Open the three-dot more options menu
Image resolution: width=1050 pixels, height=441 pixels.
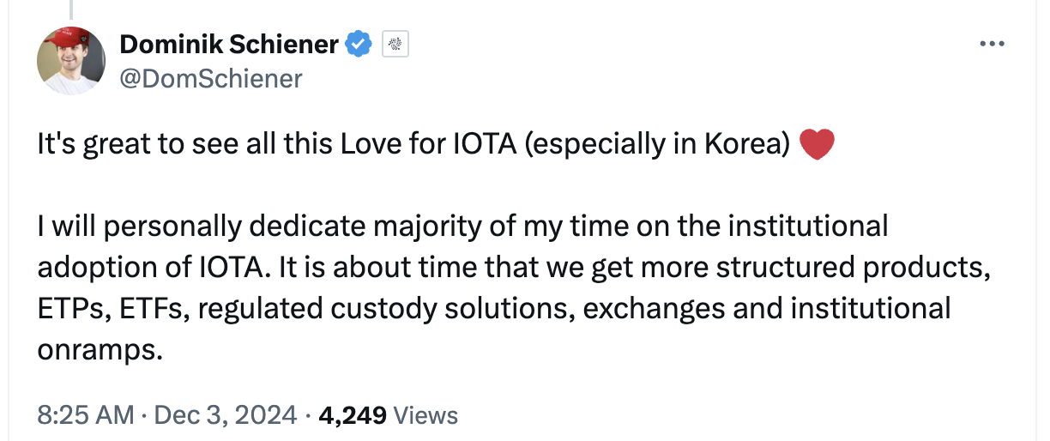click(991, 44)
